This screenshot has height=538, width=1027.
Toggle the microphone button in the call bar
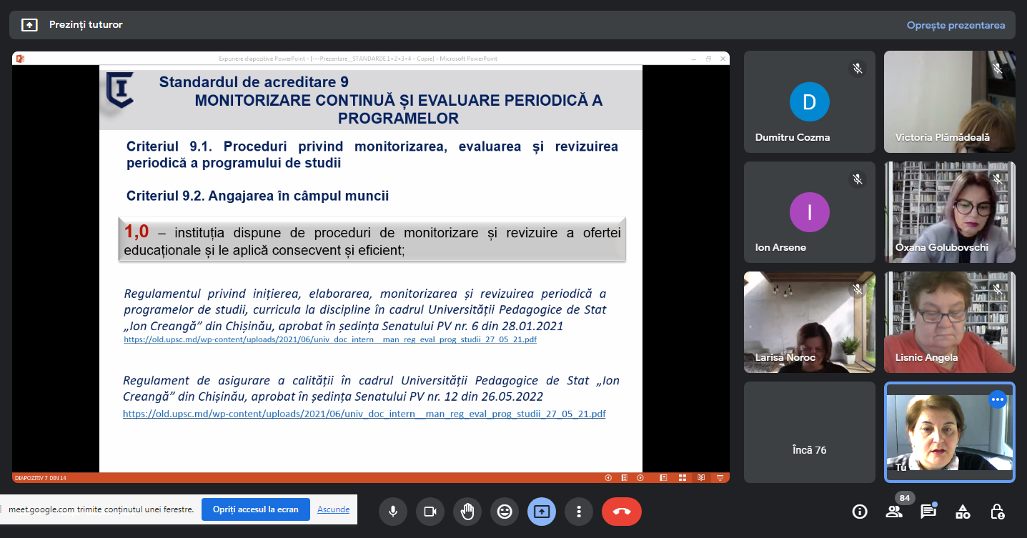(x=392, y=512)
